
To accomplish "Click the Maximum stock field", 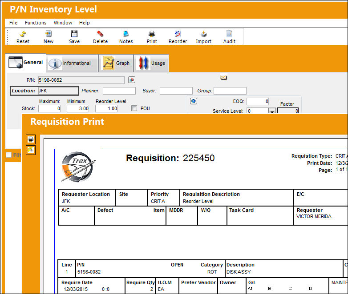I will (49, 108).
